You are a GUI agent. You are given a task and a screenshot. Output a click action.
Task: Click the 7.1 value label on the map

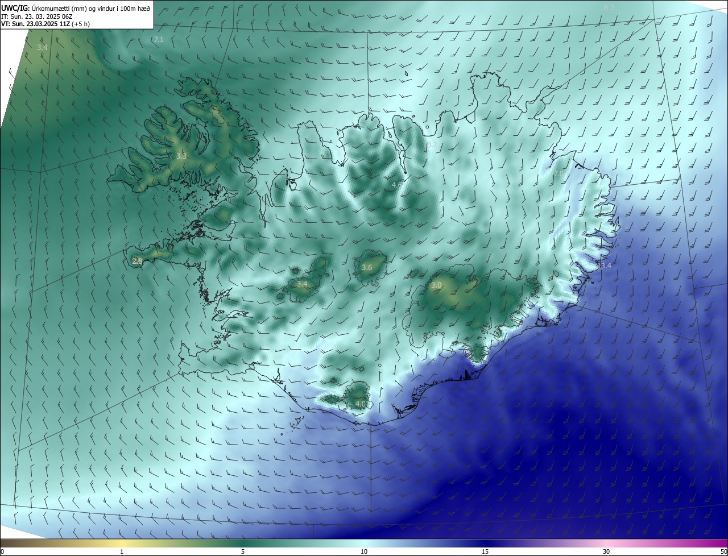[159, 39]
